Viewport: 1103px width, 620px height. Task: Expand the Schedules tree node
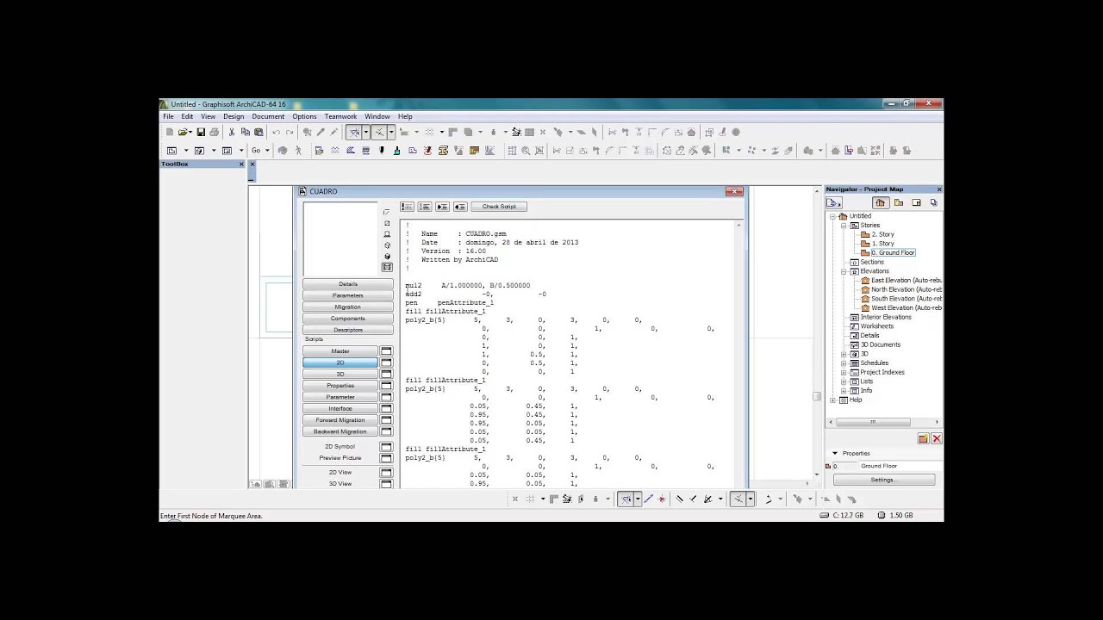click(x=844, y=363)
